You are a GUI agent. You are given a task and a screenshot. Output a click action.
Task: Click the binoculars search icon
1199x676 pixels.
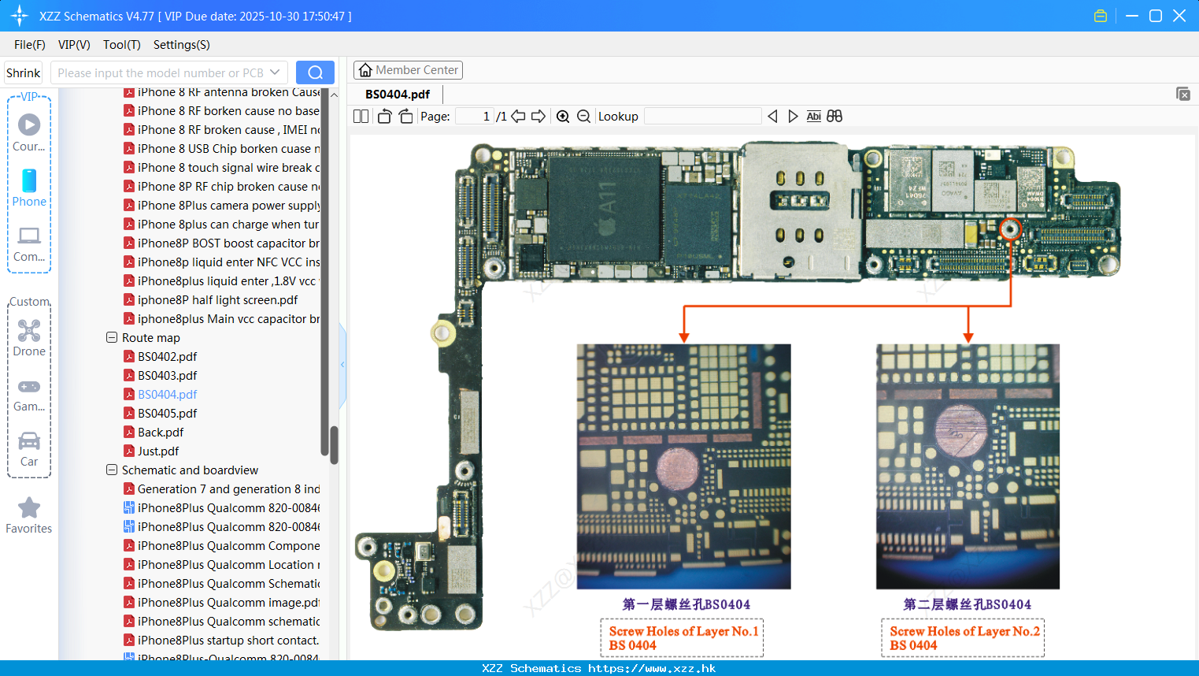click(x=834, y=116)
